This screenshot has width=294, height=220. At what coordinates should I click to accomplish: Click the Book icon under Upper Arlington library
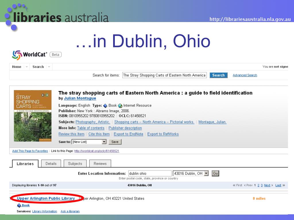click(19, 205)
